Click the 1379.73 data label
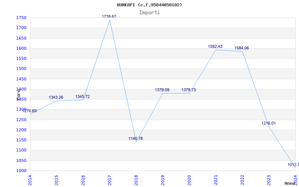Viewport: 299px width, 187px height. 189,90
